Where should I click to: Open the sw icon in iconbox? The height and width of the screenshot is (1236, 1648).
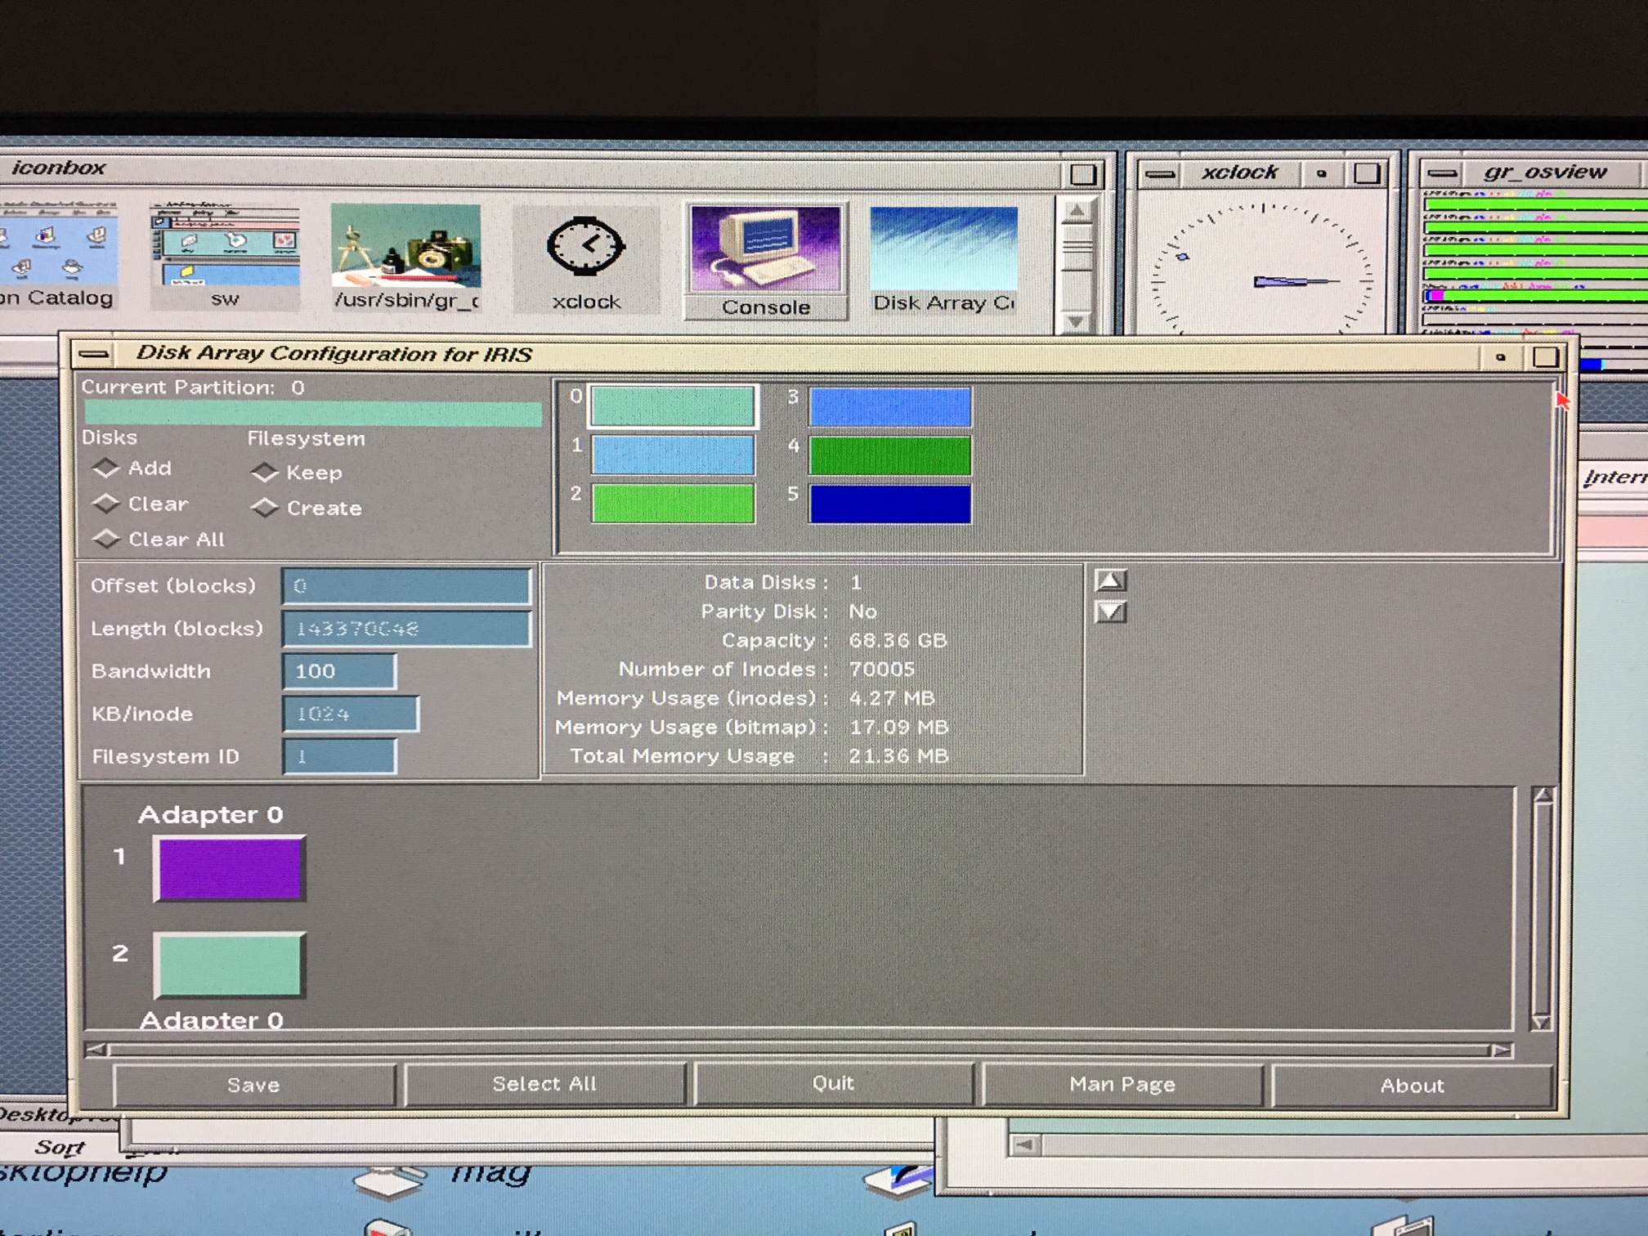(x=225, y=257)
